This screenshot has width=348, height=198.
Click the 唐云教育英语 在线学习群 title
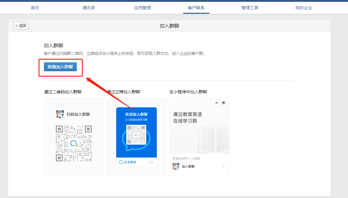click(x=188, y=117)
